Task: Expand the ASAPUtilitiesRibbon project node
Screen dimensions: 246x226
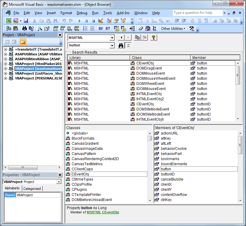Action: point(5,59)
